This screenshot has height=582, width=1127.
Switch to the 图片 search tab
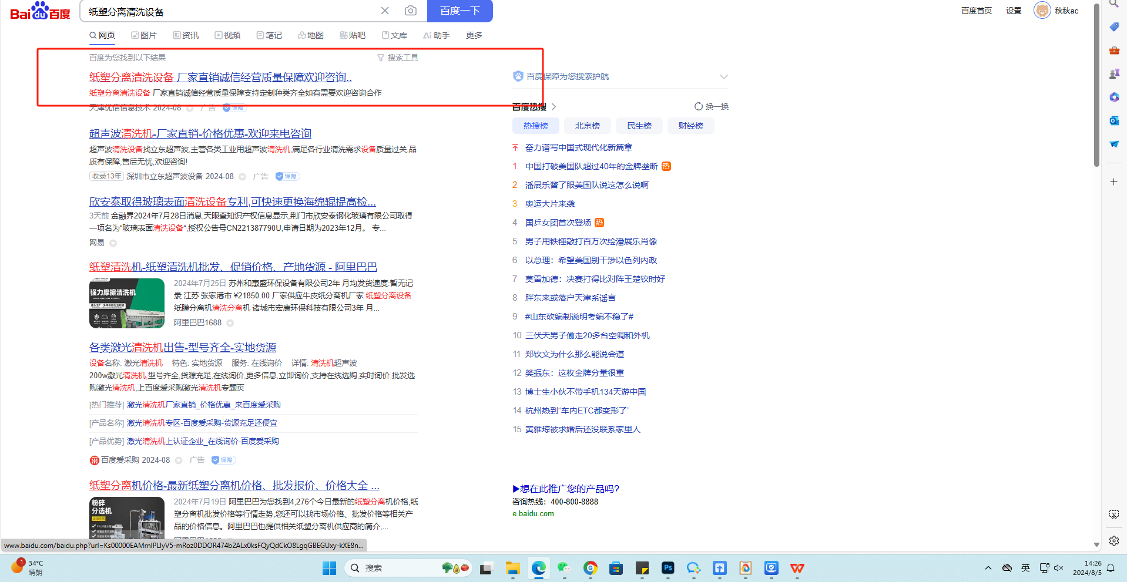[144, 35]
